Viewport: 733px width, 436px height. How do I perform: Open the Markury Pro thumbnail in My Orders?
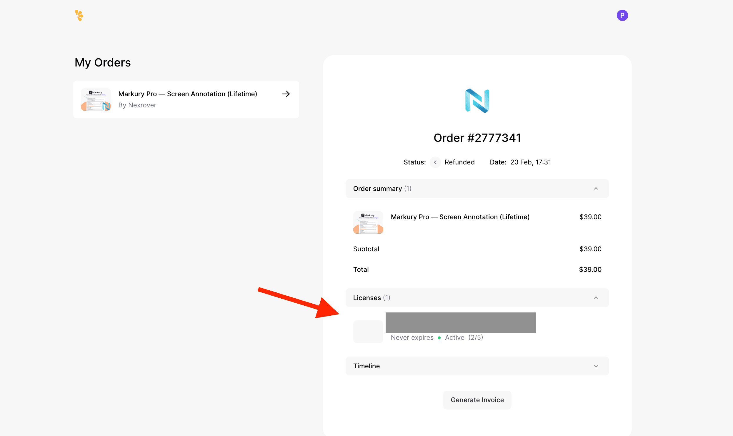tap(96, 99)
